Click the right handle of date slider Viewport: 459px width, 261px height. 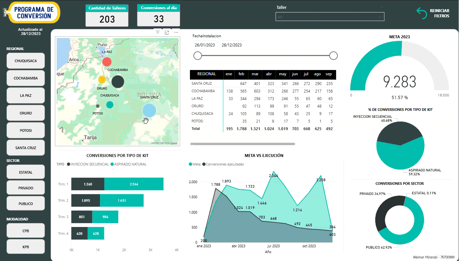click(333, 56)
